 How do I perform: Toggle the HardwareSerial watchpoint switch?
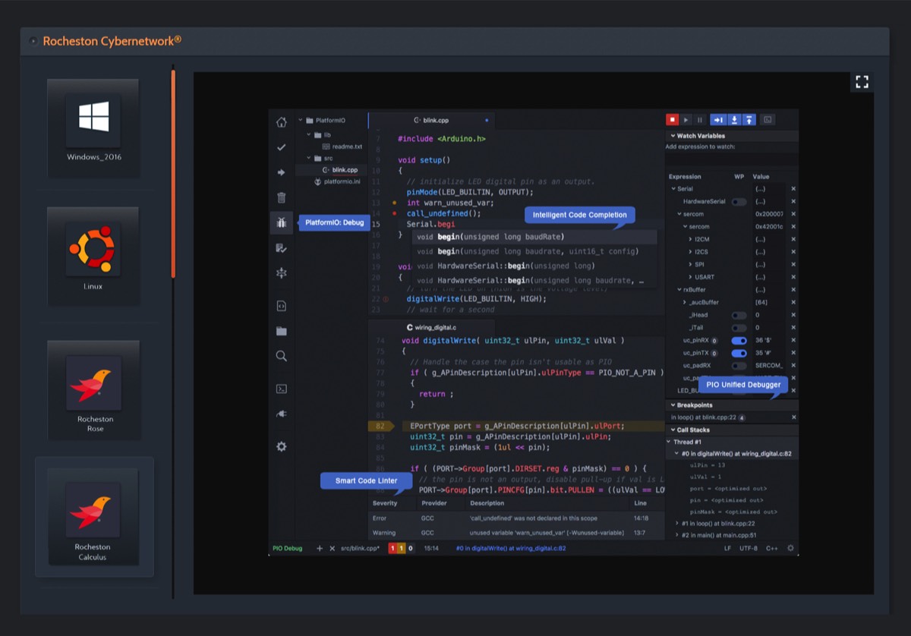click(739, 202)
